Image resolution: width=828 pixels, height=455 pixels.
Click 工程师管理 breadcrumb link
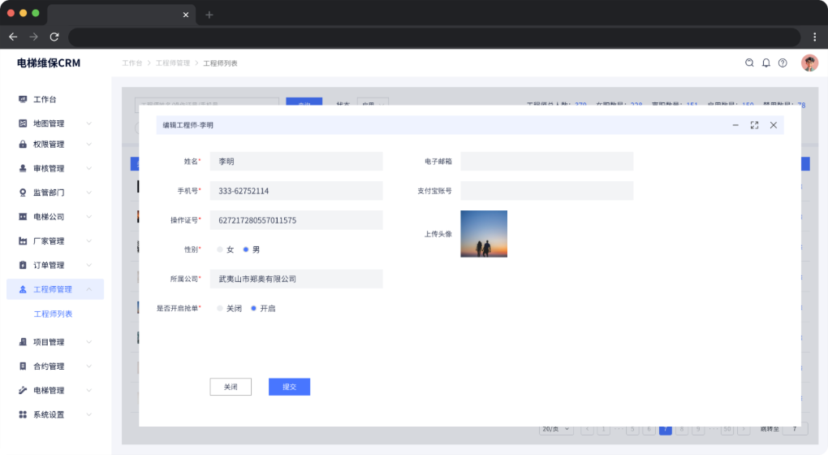[x=173, y=63]
